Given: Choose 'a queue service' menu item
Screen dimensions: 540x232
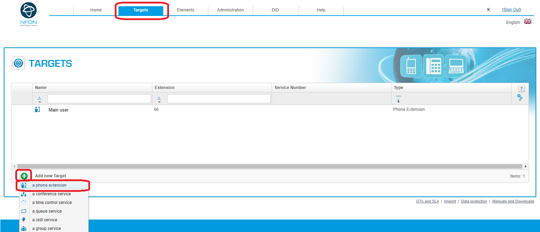Looking at the screenshot, I should [47, 211].
